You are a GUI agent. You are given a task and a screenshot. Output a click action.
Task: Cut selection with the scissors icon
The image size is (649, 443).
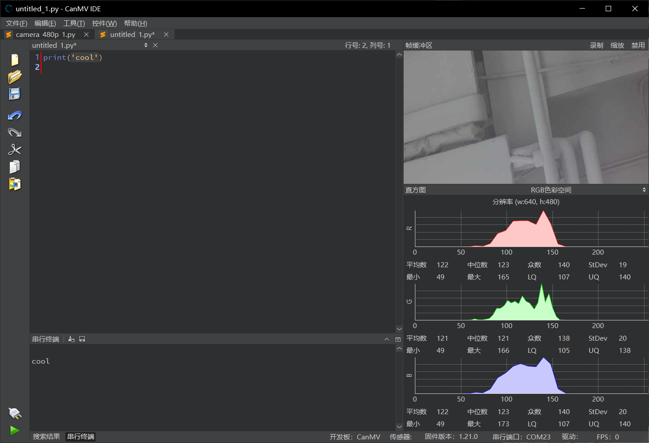click(x=14, y=150)
